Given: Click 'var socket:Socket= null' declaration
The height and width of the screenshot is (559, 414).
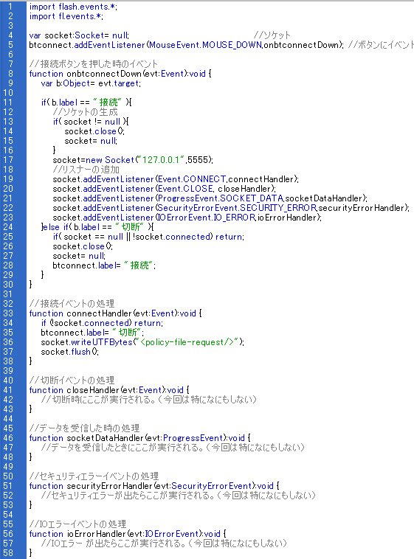Looking at the screenshot, I should point(79,35).
